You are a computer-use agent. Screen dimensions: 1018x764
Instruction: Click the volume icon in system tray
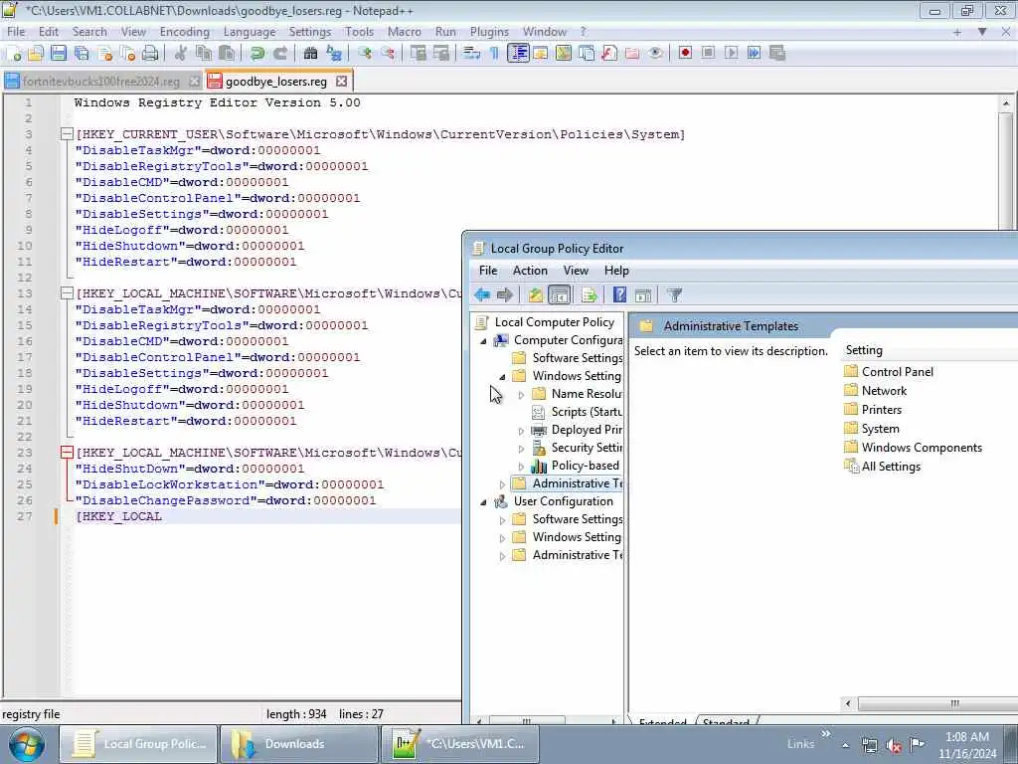pyautogui.click(x=894, y=745)
